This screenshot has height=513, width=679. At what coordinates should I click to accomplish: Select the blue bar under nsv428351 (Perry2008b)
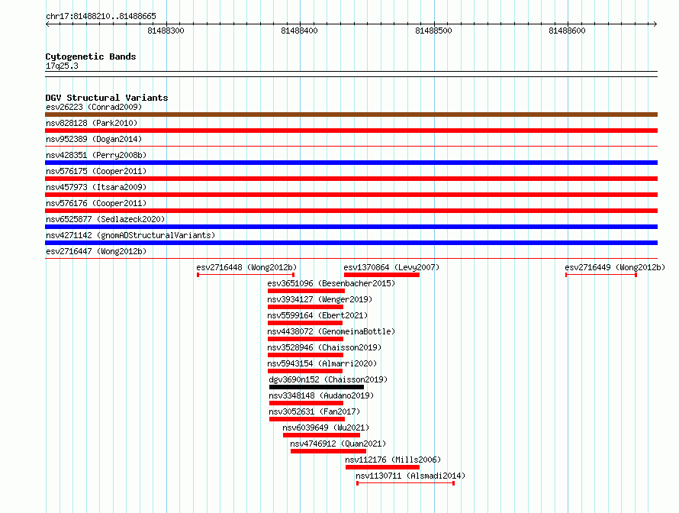point(351,163)
